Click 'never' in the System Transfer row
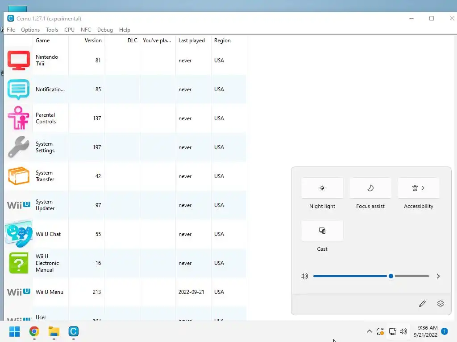 [x=185, y=176]
